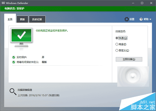Viewport: 156px width, 111px height.
Task: Switch to the 主页 tab
Action: coord(10,19)
